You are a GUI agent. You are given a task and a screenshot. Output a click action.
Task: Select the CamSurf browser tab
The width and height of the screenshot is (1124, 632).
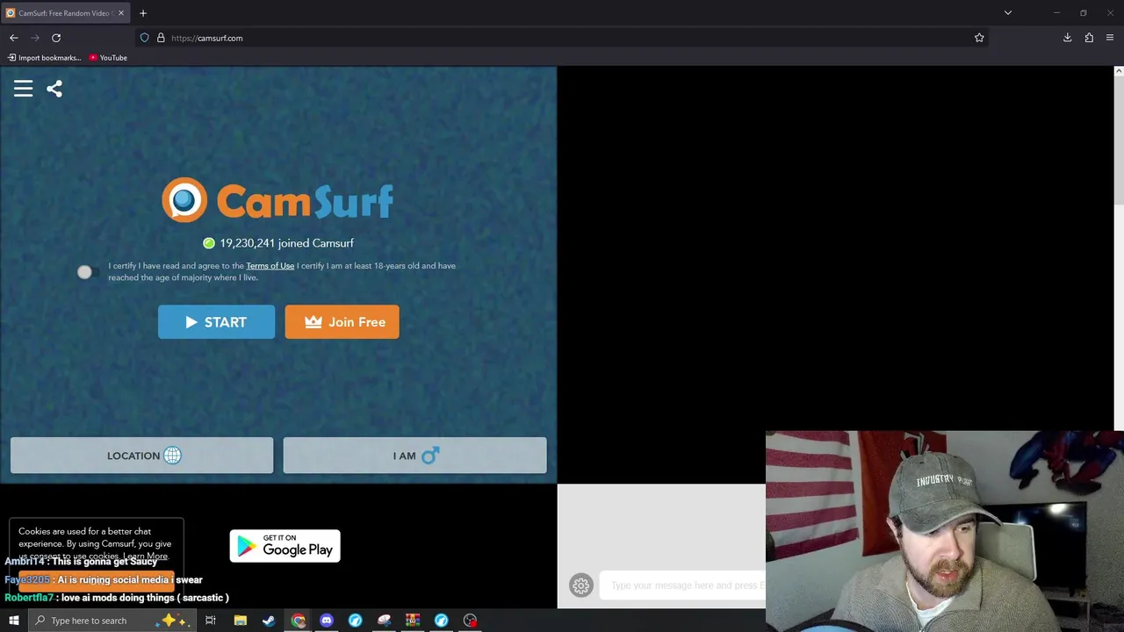[x=65, y=13]
